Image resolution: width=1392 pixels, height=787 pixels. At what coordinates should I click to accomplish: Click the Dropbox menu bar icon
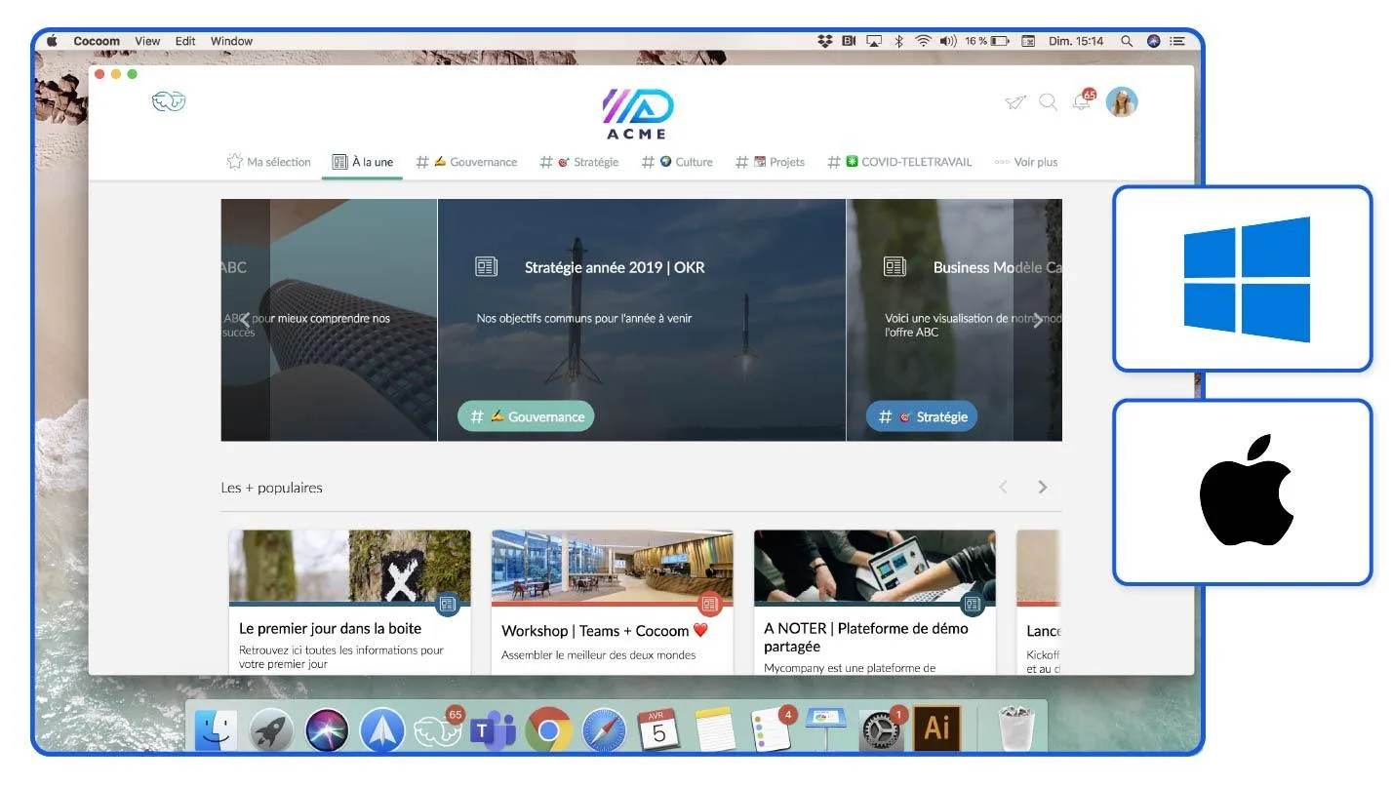825,41
